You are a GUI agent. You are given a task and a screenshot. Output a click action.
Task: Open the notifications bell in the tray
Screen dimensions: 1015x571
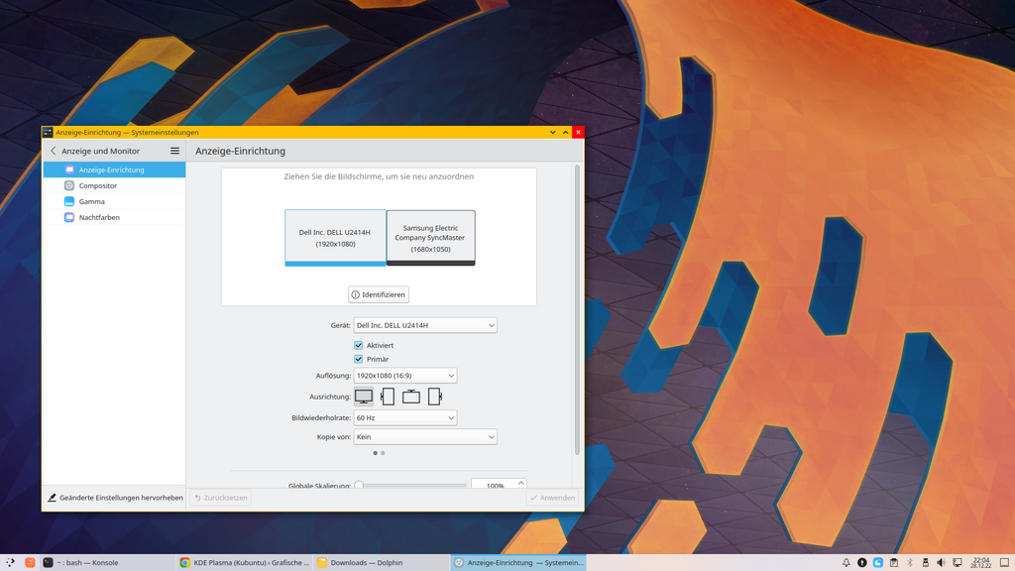point(846,562)
